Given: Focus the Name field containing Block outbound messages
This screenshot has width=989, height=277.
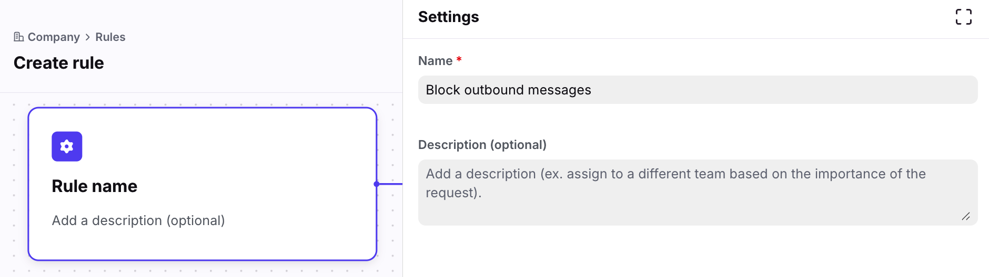Looking at the screenshot, I should click(698, 90).
